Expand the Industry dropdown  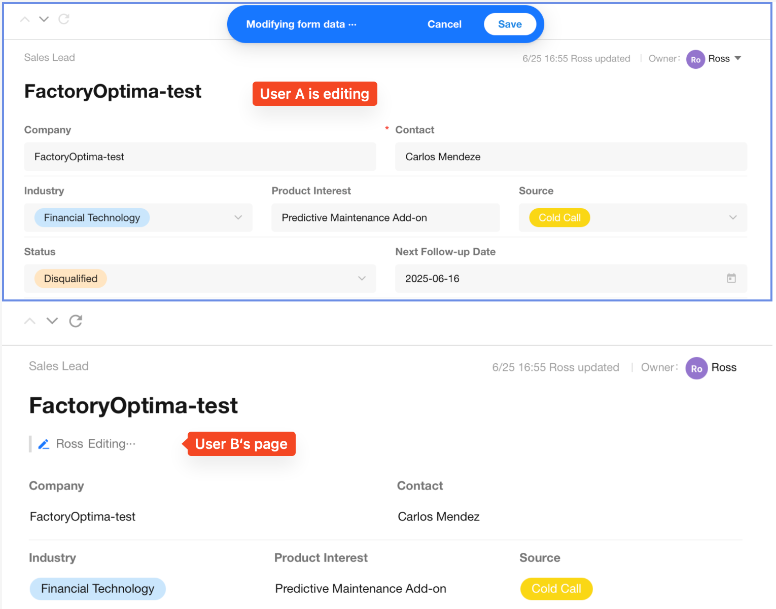[x=238, y=217]
